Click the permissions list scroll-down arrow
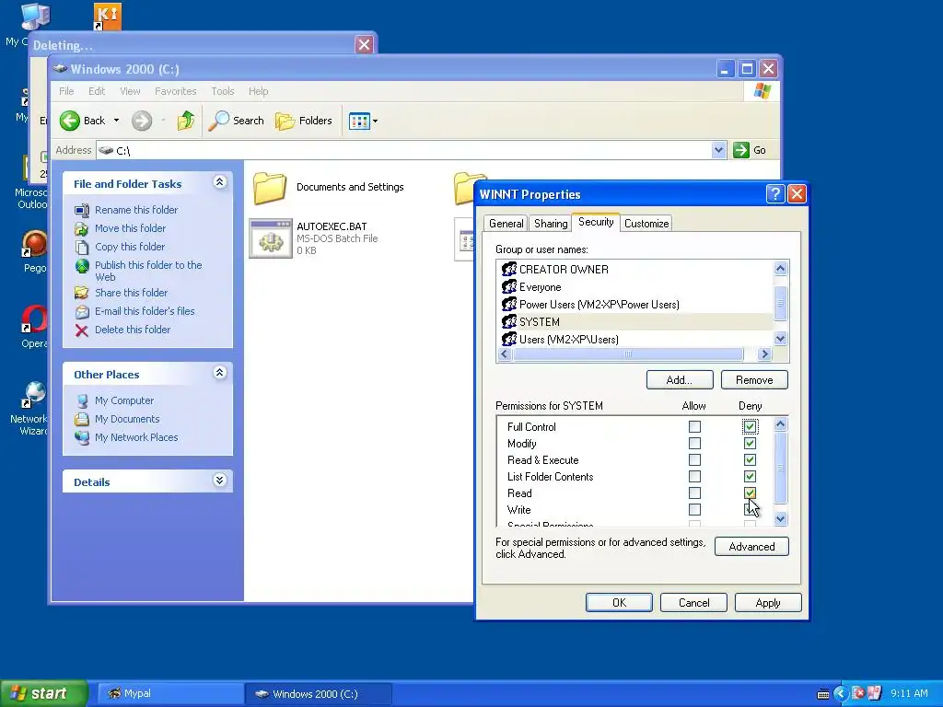 click(x=781, y=519)
